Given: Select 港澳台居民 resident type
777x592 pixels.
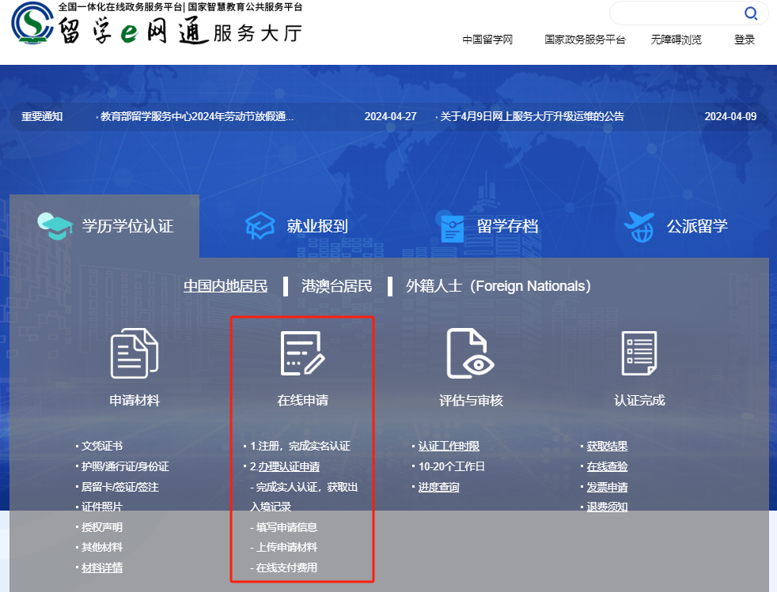Looking at the screenshot, I should pyautogui.click(x=336, y=286).
